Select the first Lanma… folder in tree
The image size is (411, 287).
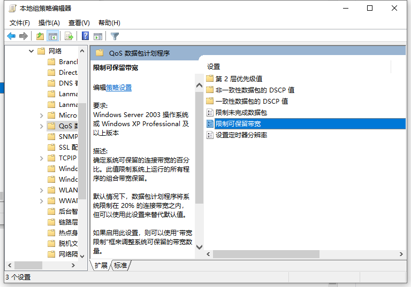(63, 94)
